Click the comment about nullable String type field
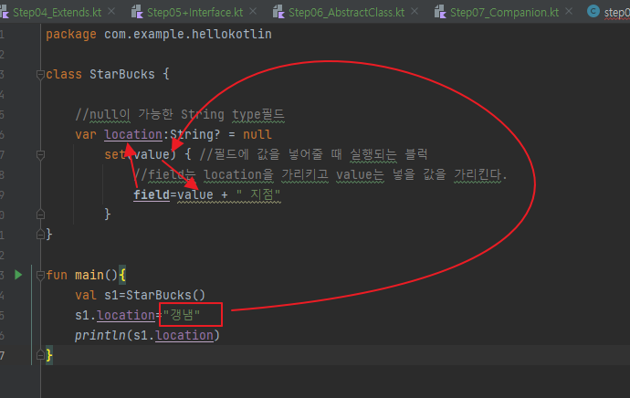This screenshot has height=398, width=630. point(180,114)
